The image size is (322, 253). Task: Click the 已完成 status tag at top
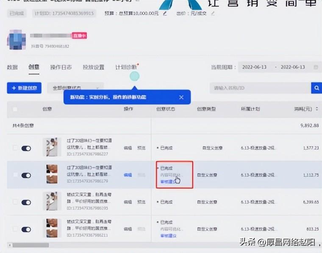point(17,14)
